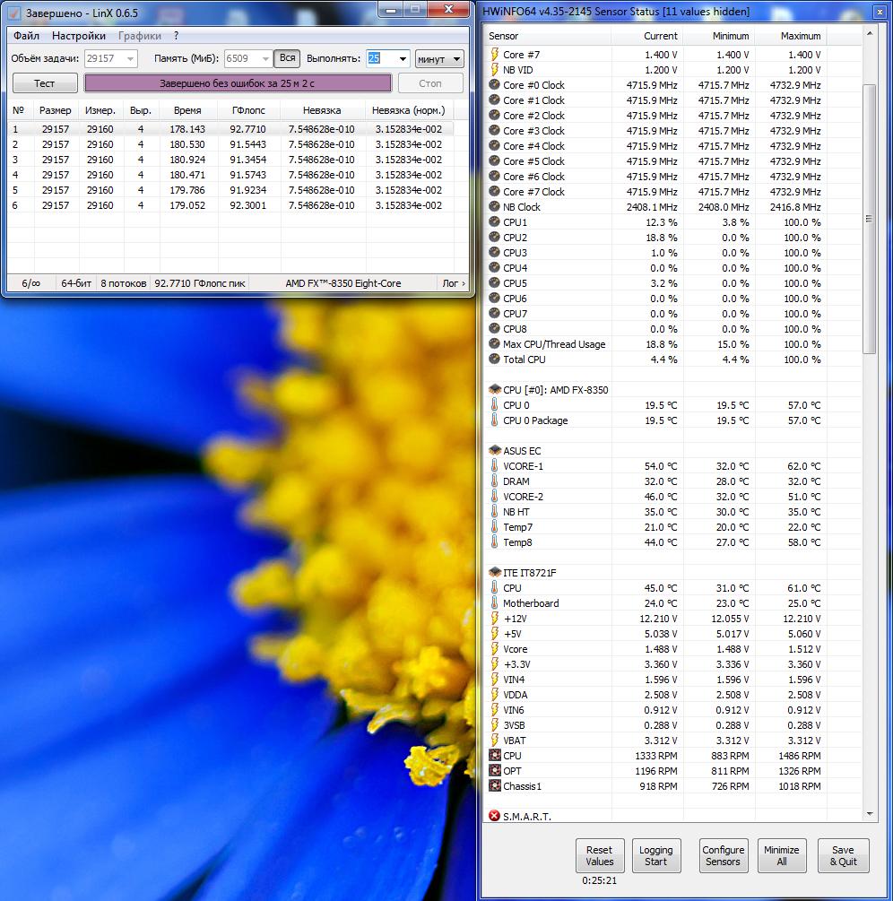893x901 pixels.
Task: Select LinX result row with 92.3001 GFlops
Action: 231,205
